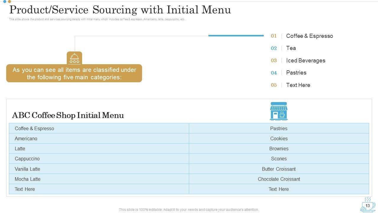
Task: Select the Cappuccino menu row
Action: (x=27, y=159)
